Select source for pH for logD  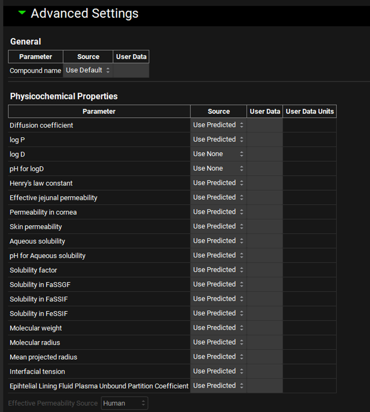click(218, 169)
